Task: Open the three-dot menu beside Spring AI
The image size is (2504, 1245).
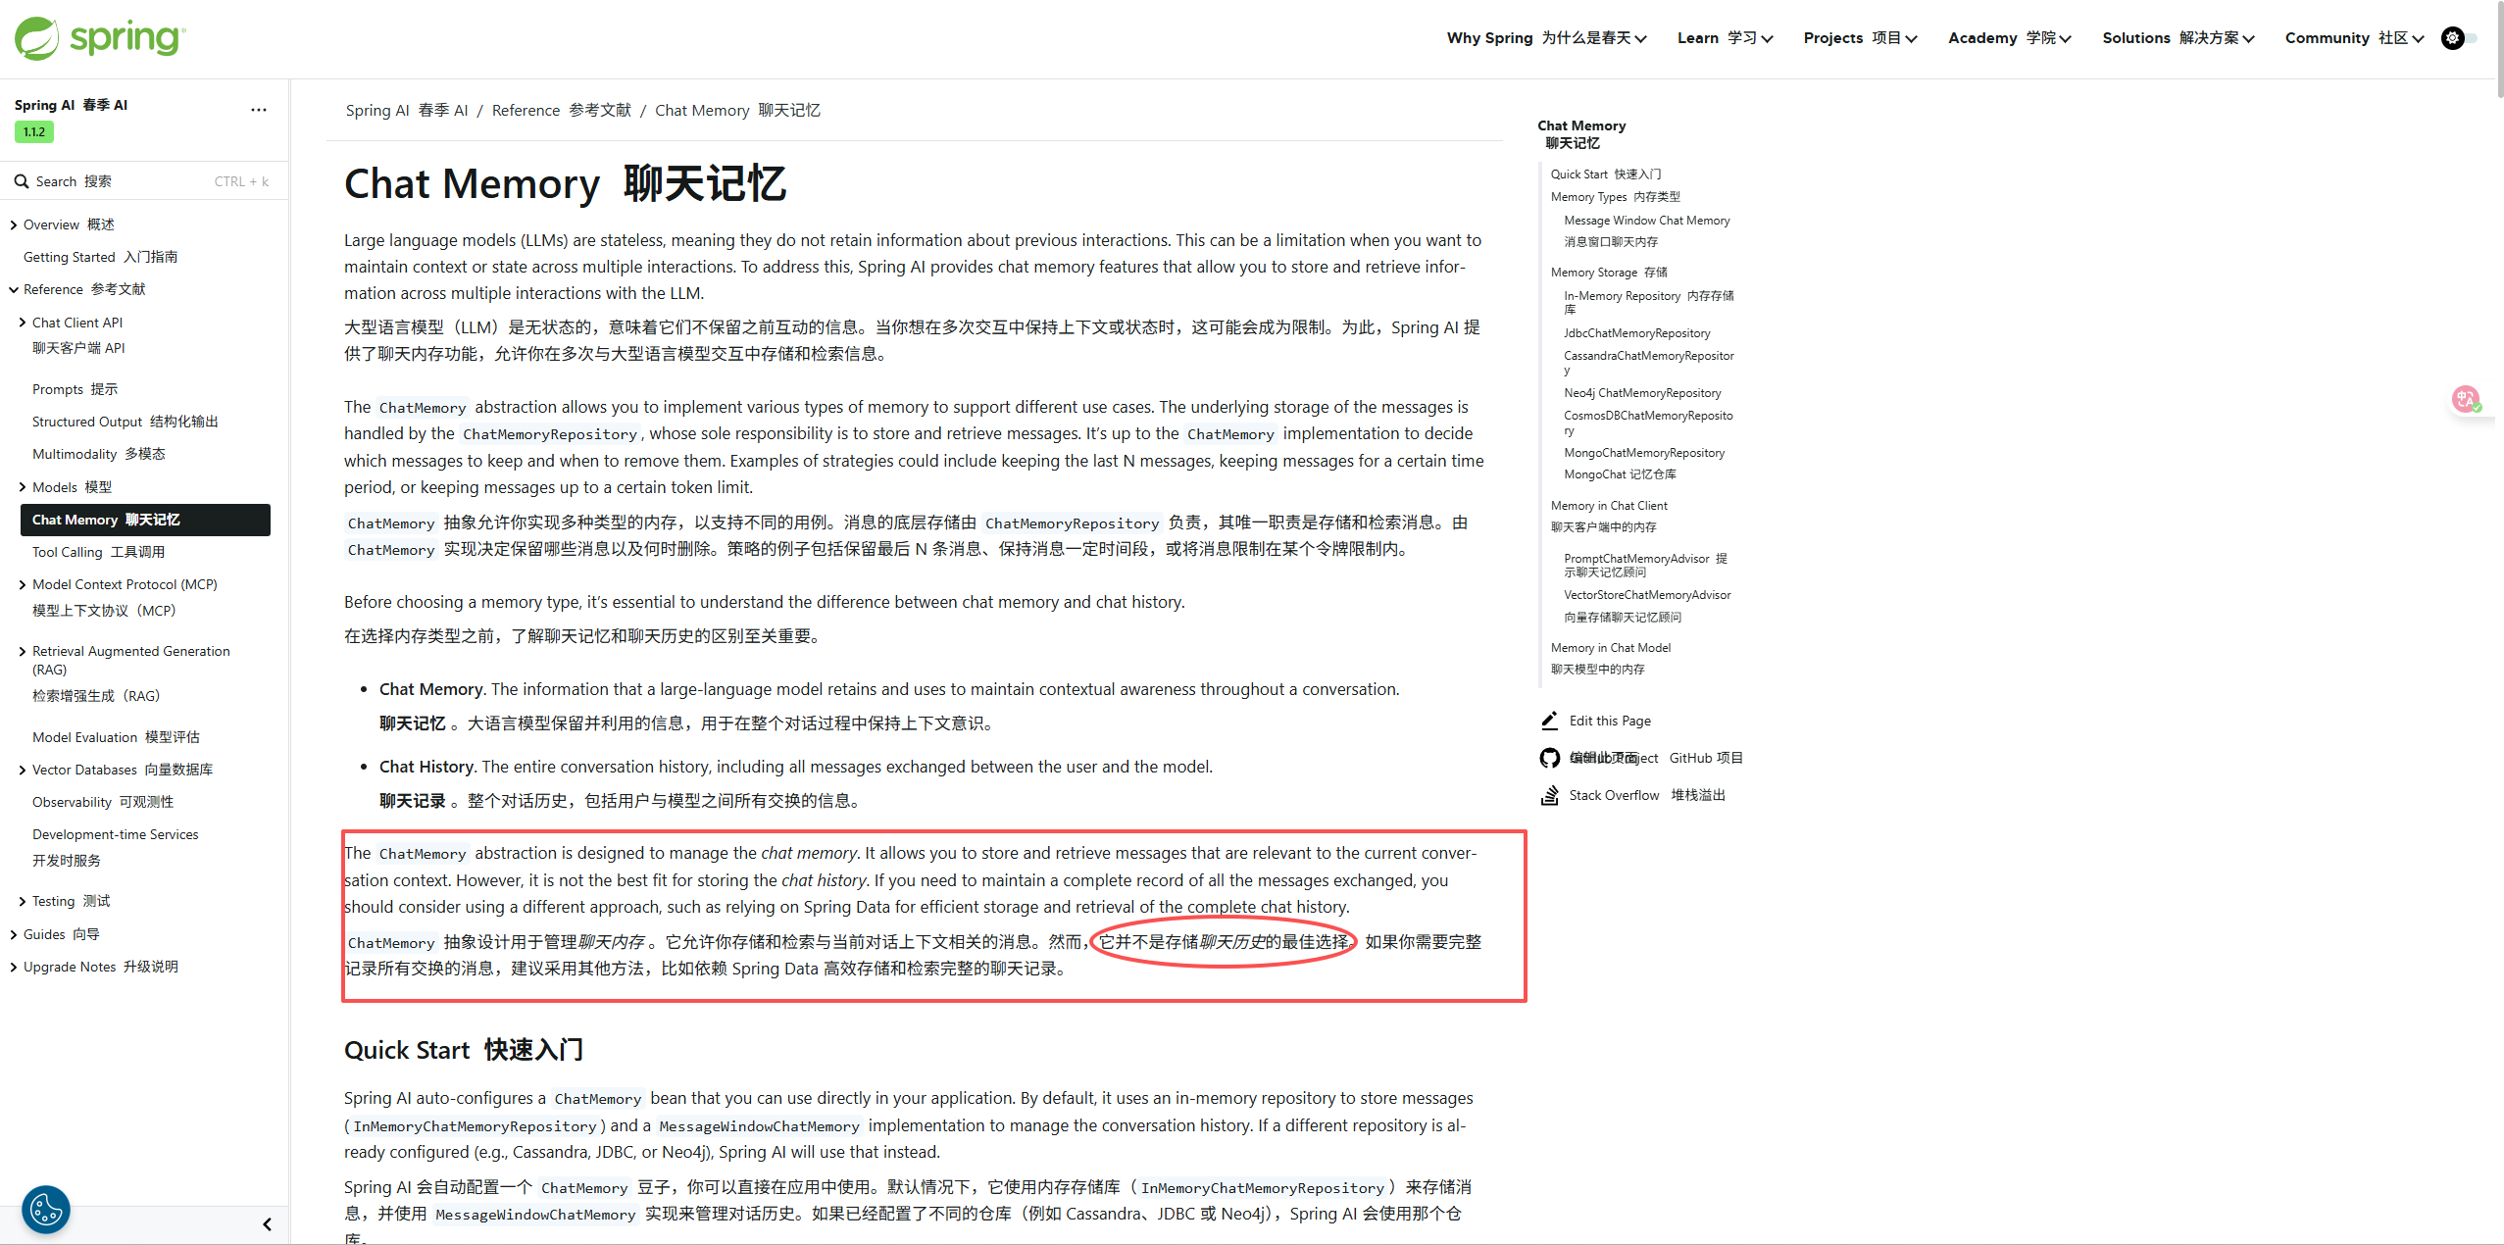Action: tap(258, 110)
